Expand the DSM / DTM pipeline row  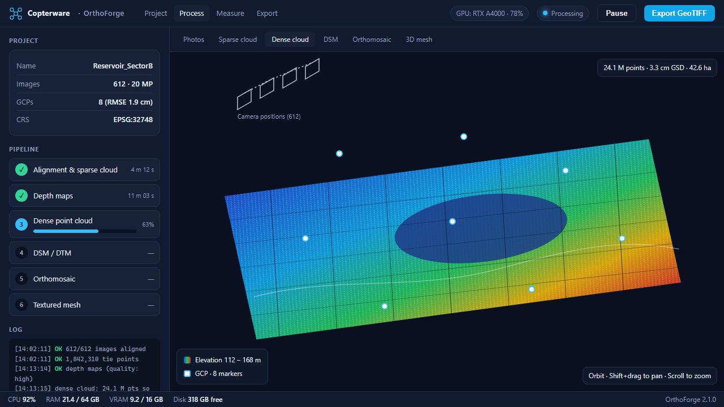point(84,253)
